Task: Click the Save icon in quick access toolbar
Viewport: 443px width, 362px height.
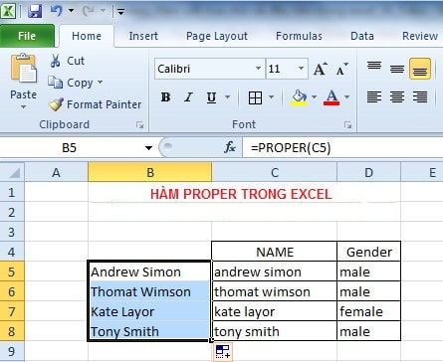Action: [x=35, y=11]
